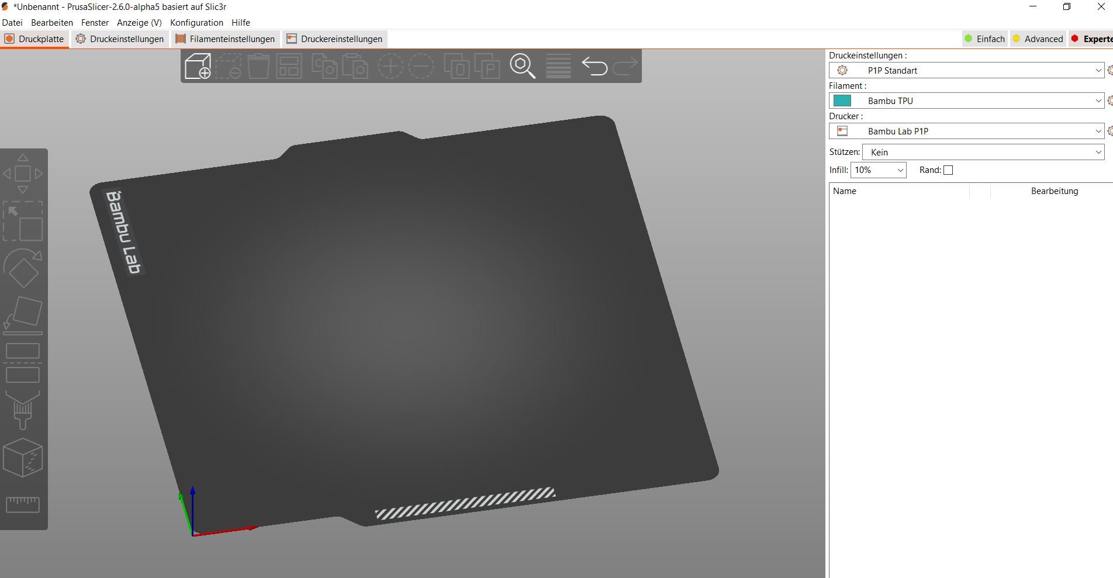Click the Delete selected object icon
Screen dimensions: 1113x578
(x=229, y=66)
